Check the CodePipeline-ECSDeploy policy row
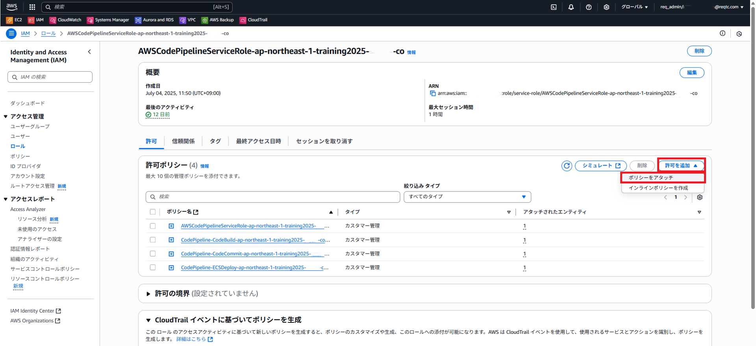Image resolution: width=756 pixels, height=346 pixels. point(153,268)
